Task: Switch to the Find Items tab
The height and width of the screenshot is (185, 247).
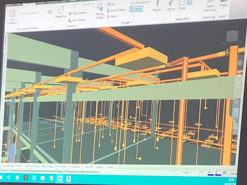Action: point(62,166)
